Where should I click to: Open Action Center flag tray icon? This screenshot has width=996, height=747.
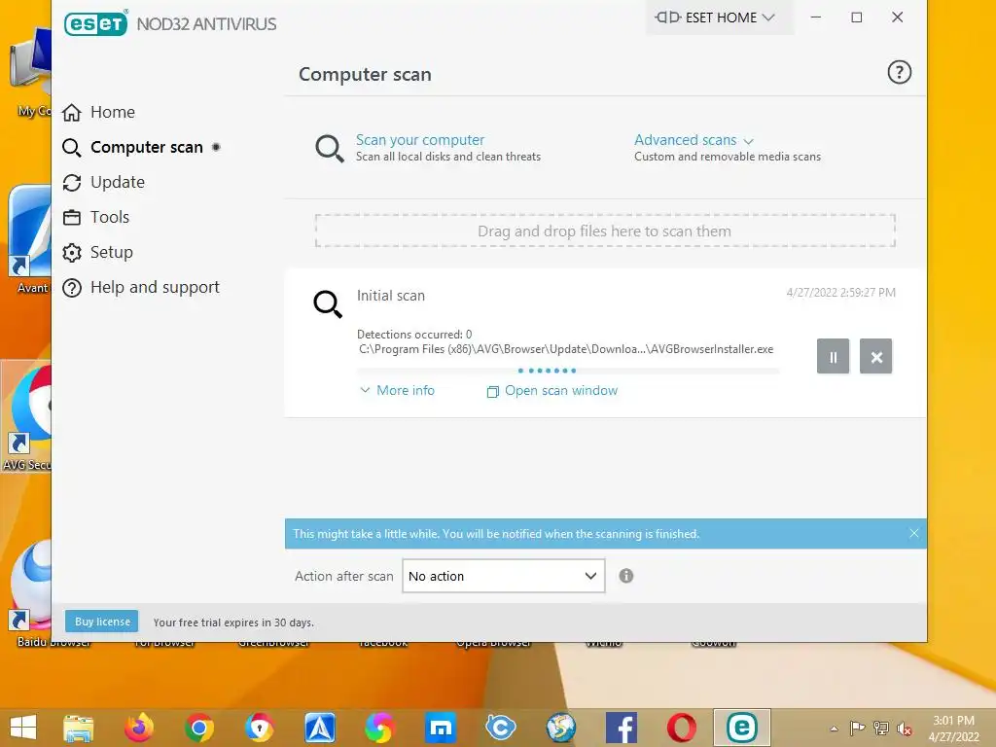click(x=857, y=729)
